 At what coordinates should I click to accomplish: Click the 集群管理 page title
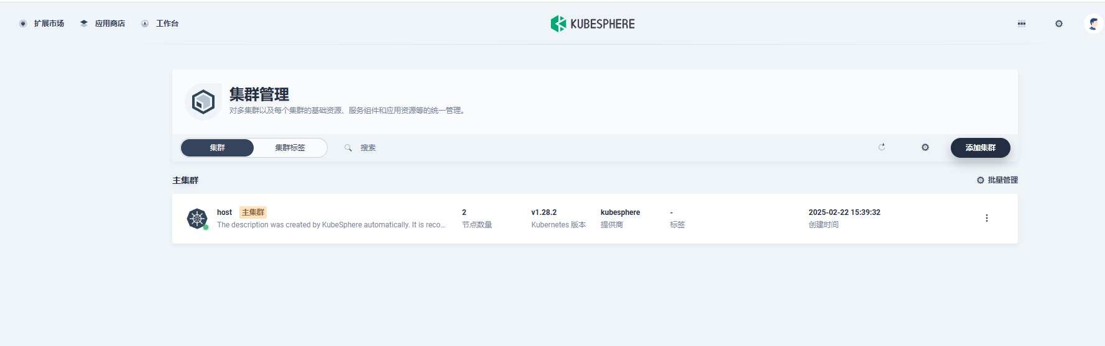(x=259, y=94)
